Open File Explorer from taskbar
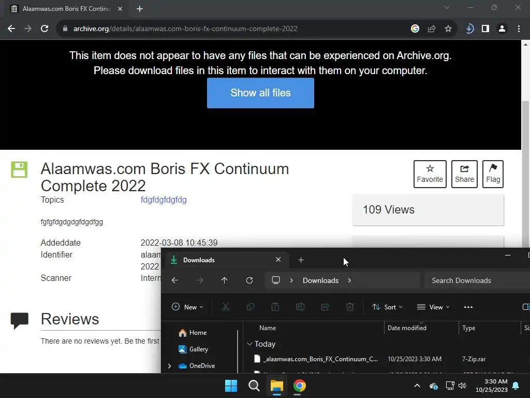 pos(276,386)
